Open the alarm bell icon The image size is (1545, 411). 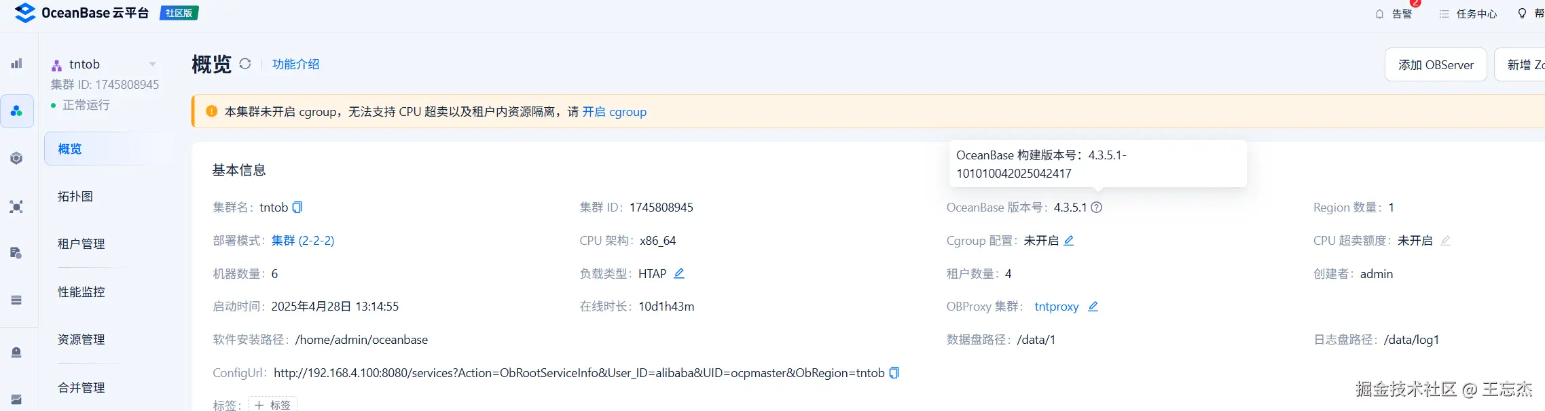click(1379, 14)
